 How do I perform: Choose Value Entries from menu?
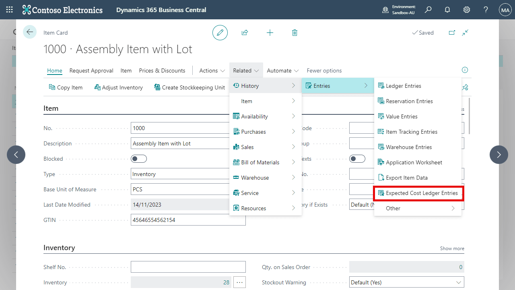[x=402, y=116]
